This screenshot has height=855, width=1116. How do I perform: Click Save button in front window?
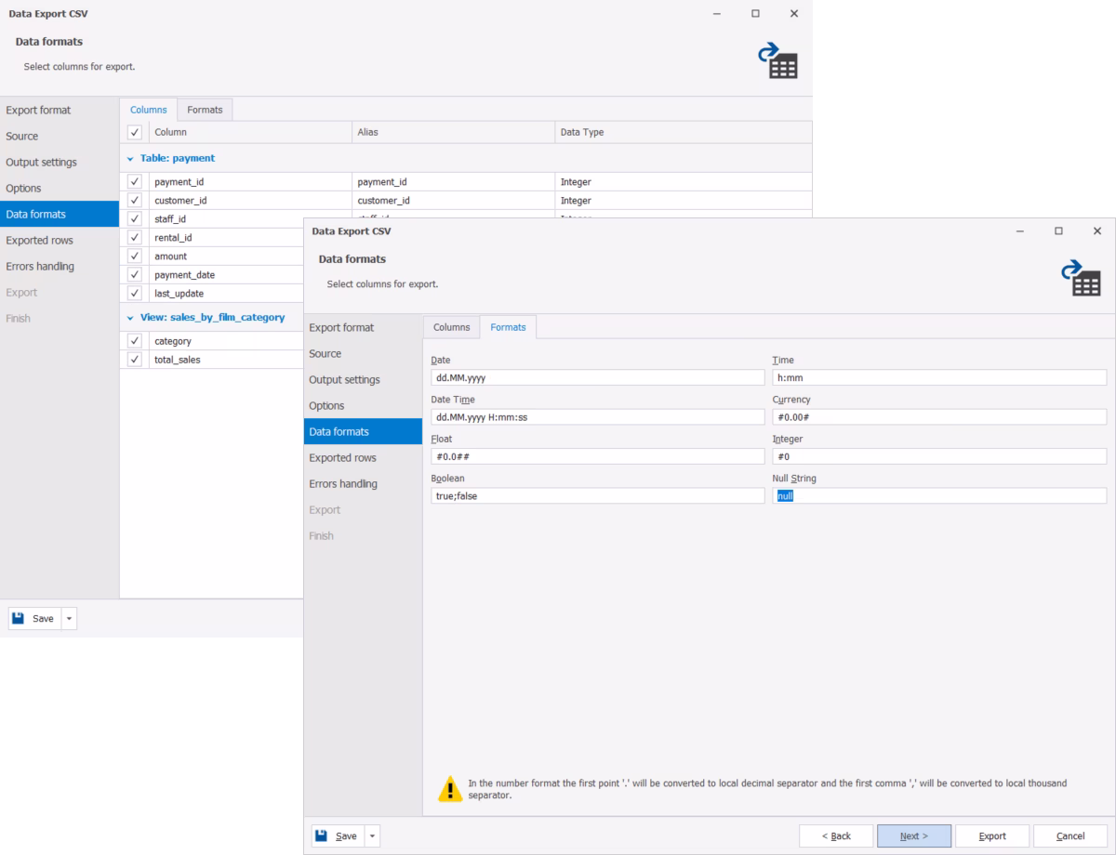pos(338,835)
